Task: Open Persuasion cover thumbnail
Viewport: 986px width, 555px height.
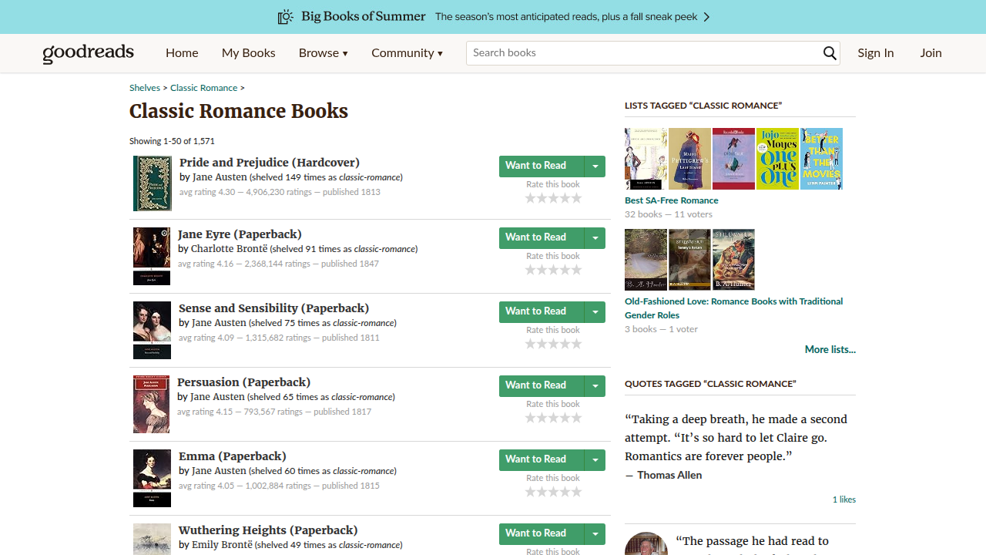Action: (151, 404)
